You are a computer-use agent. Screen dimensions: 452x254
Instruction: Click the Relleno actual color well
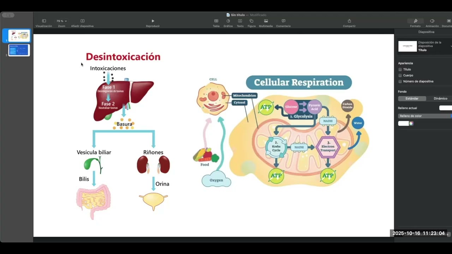[x=446, y=108]
